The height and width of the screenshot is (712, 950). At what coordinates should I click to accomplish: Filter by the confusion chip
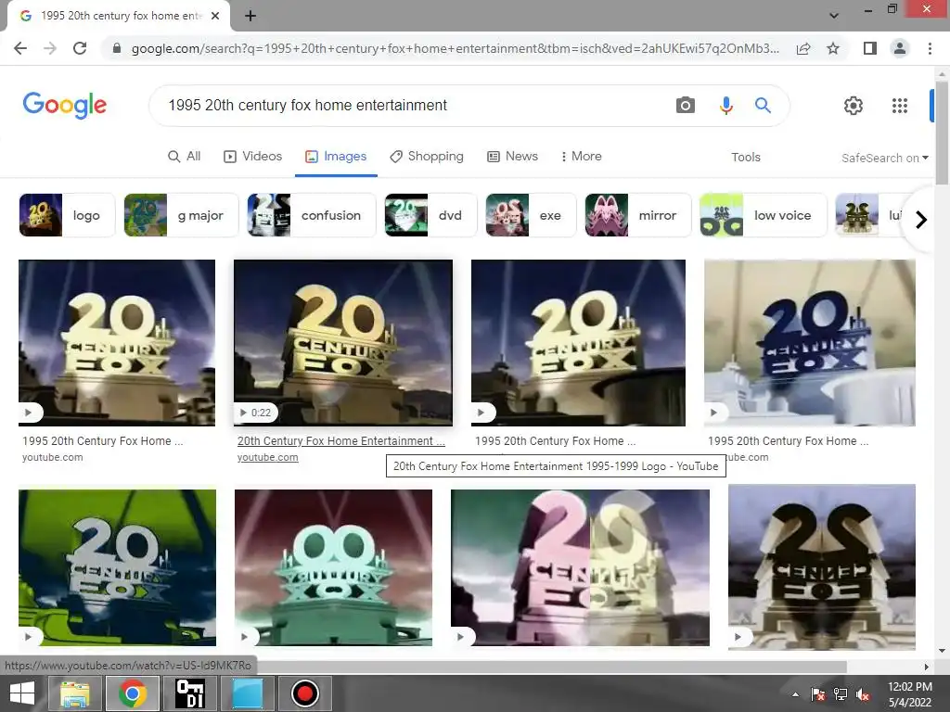pos(312,215)
